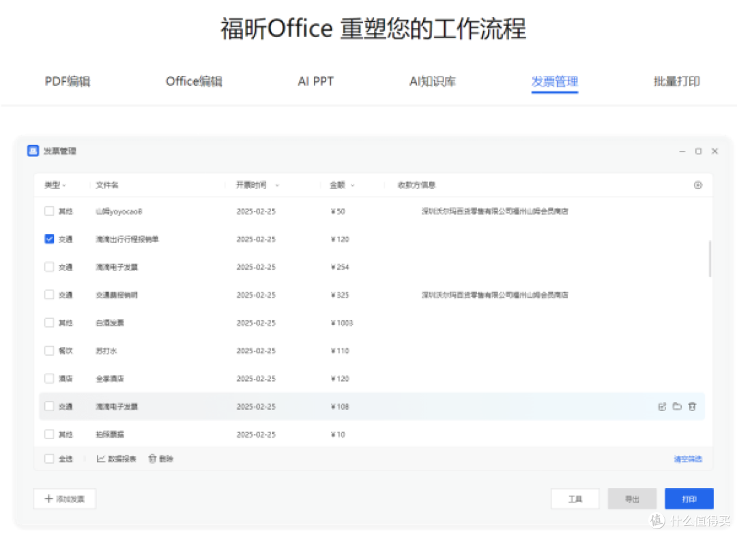The image size is (737, 536).
Task: Select the 发票管理 tab
Action: tap(555, 81)
